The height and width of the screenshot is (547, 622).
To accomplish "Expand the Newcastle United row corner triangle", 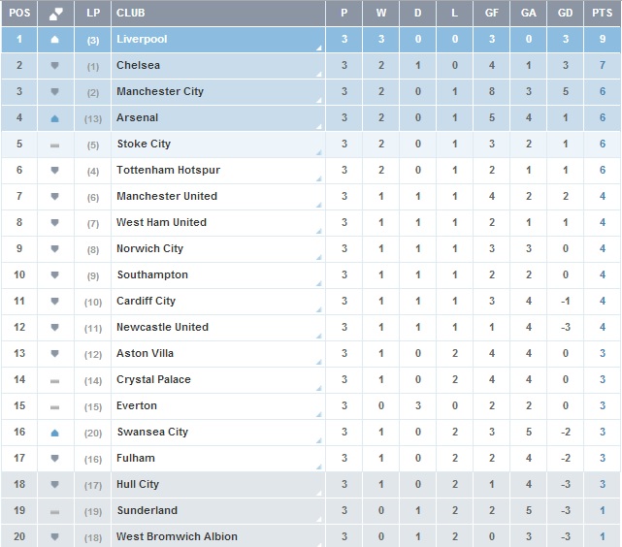I will point(319,336).
